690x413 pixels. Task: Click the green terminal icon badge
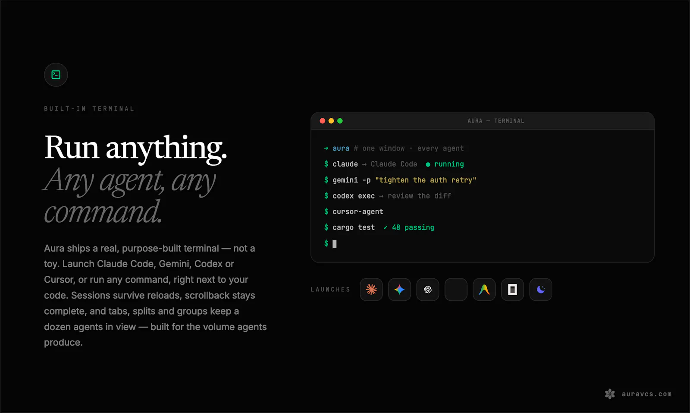tap(56, 75)
